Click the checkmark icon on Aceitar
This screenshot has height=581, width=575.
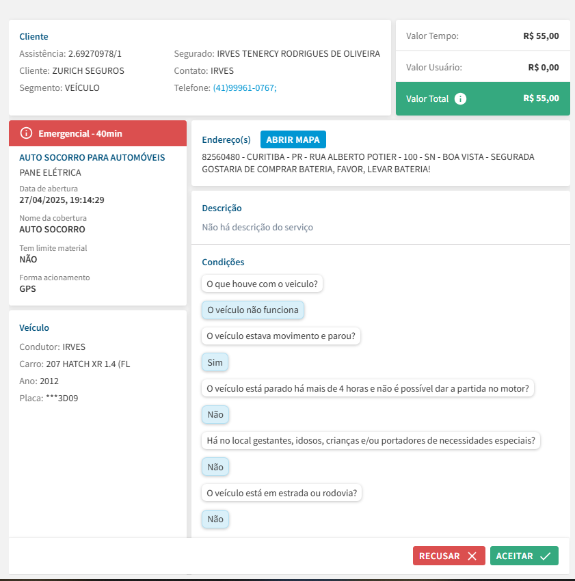[545, 556]
